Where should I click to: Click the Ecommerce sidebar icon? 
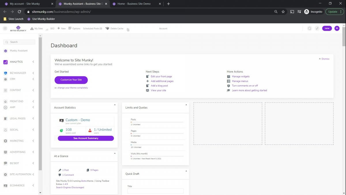tap(5, 185)
